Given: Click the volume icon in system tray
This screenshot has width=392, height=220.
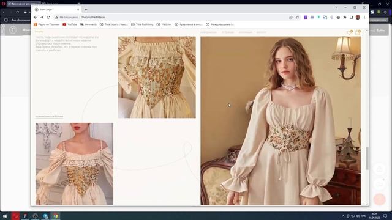Looking at the screenshot, I should 358,216.
